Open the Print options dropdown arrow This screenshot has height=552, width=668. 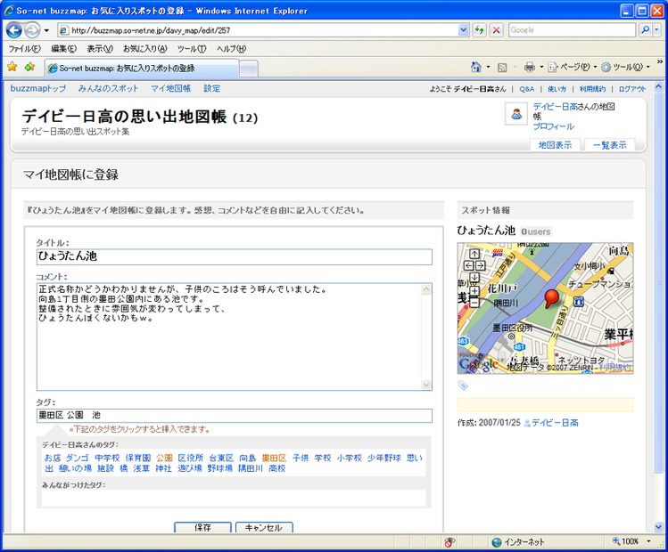click(x=541, y=67)
